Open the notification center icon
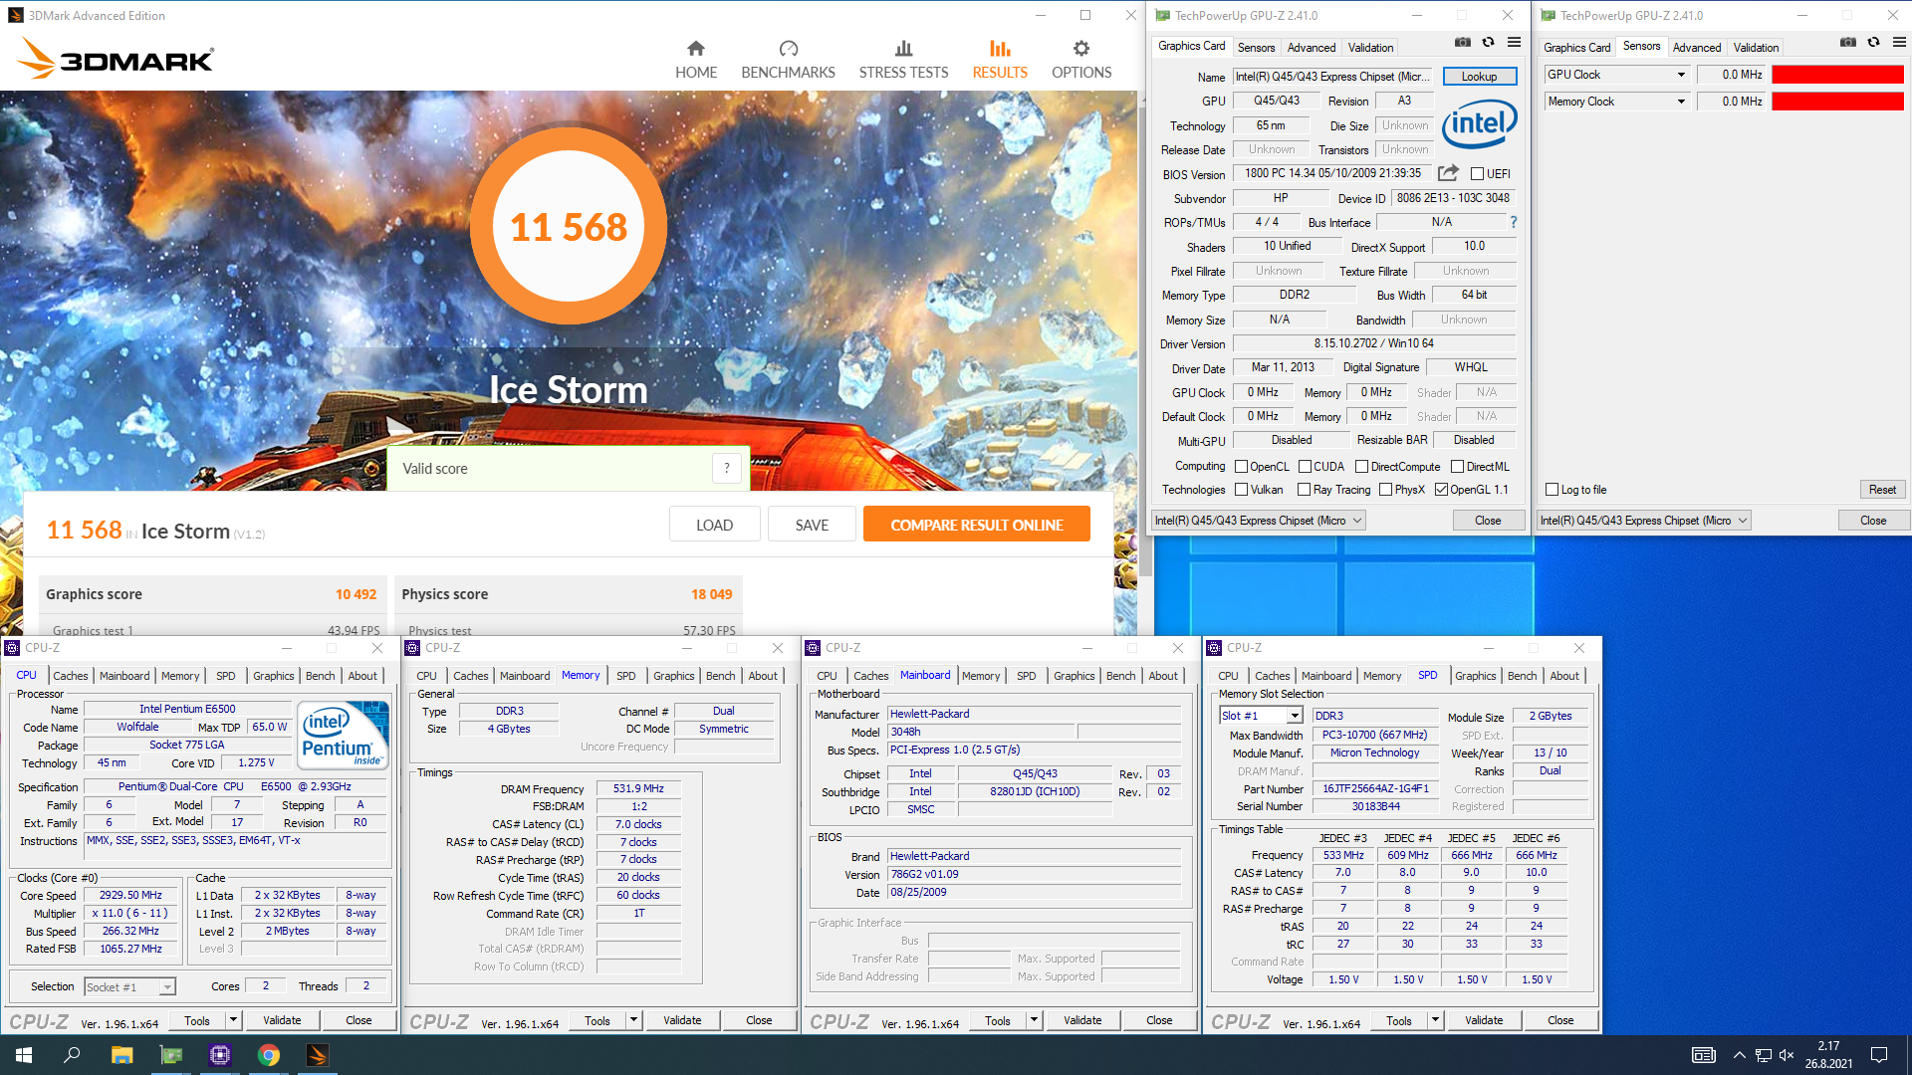 click(x=1879, y=1055)
